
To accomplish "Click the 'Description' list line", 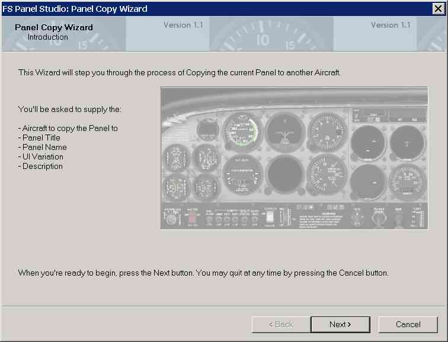I will click(40, 167).
